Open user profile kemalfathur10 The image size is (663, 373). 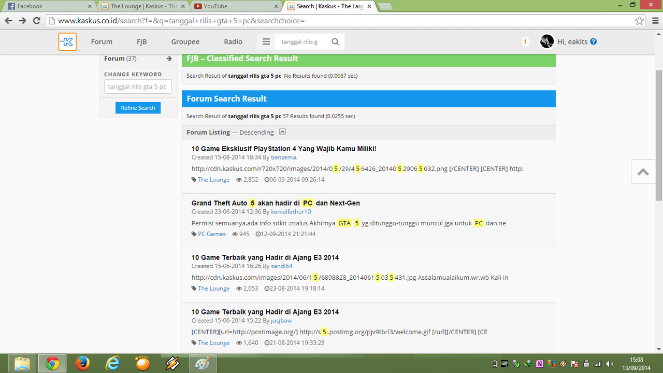[x=291, y=212]
